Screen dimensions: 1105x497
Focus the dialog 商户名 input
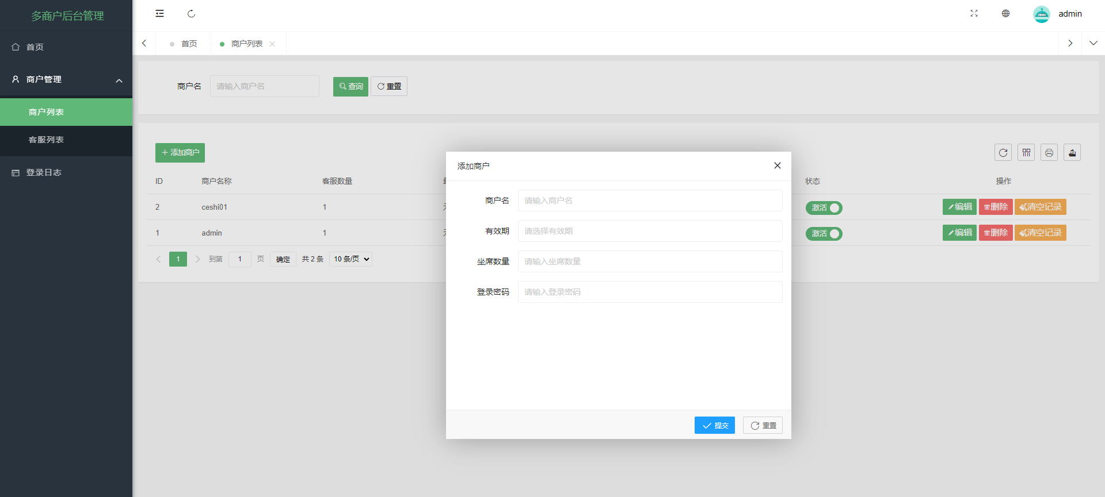pyautogui.click(x=650, y=201)
